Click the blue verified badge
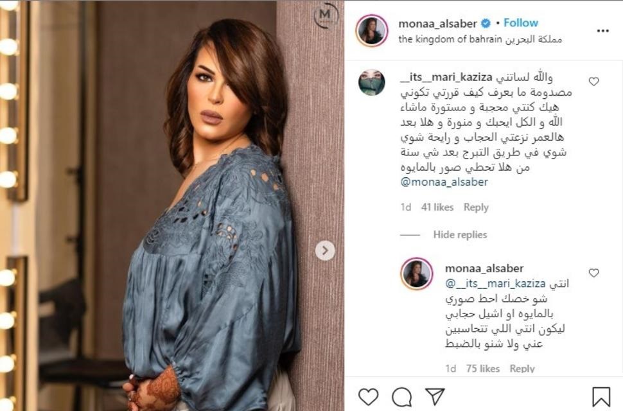The image size is (623, 411). [486, 24]
